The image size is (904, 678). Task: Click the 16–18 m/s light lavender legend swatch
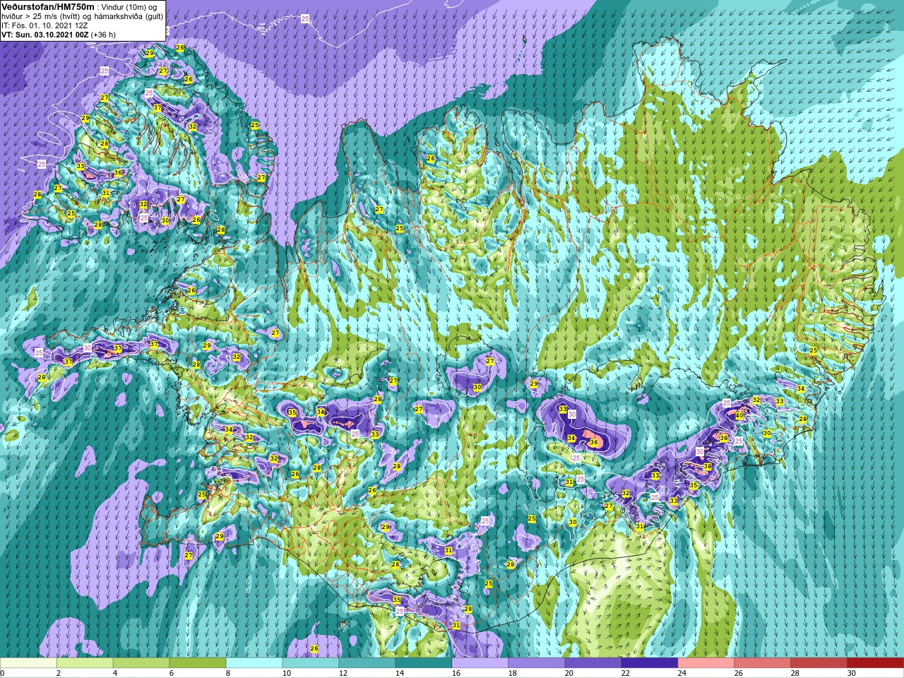[x=480, y=663]
